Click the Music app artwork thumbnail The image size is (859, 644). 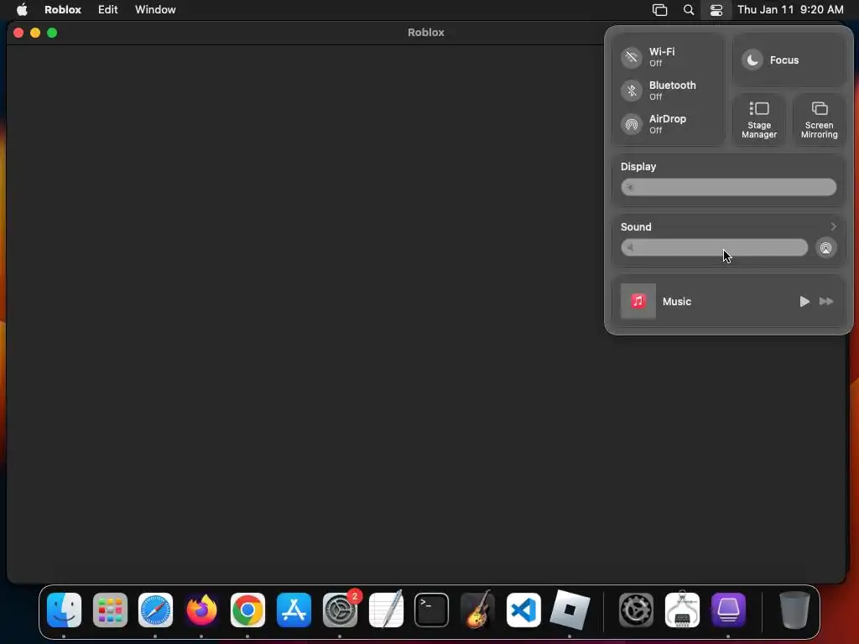638,301
